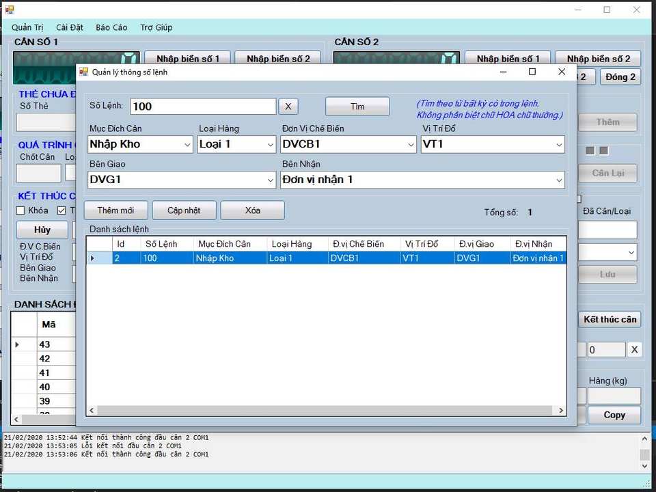656x492 pixels.
Task: Click into the Số Lệnh text field
Action: (202, 107)
